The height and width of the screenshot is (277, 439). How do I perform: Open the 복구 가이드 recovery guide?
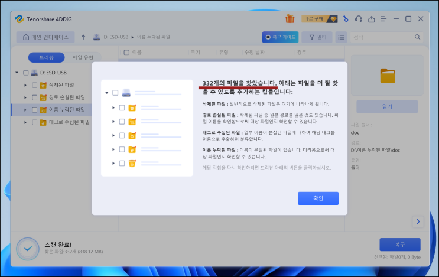280,37
